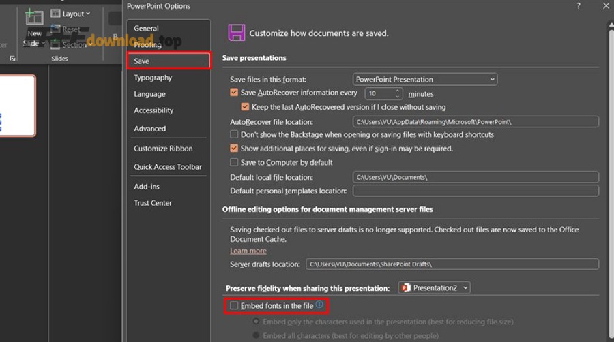Click the info icon beside Embed fonts

pos(319,305)
